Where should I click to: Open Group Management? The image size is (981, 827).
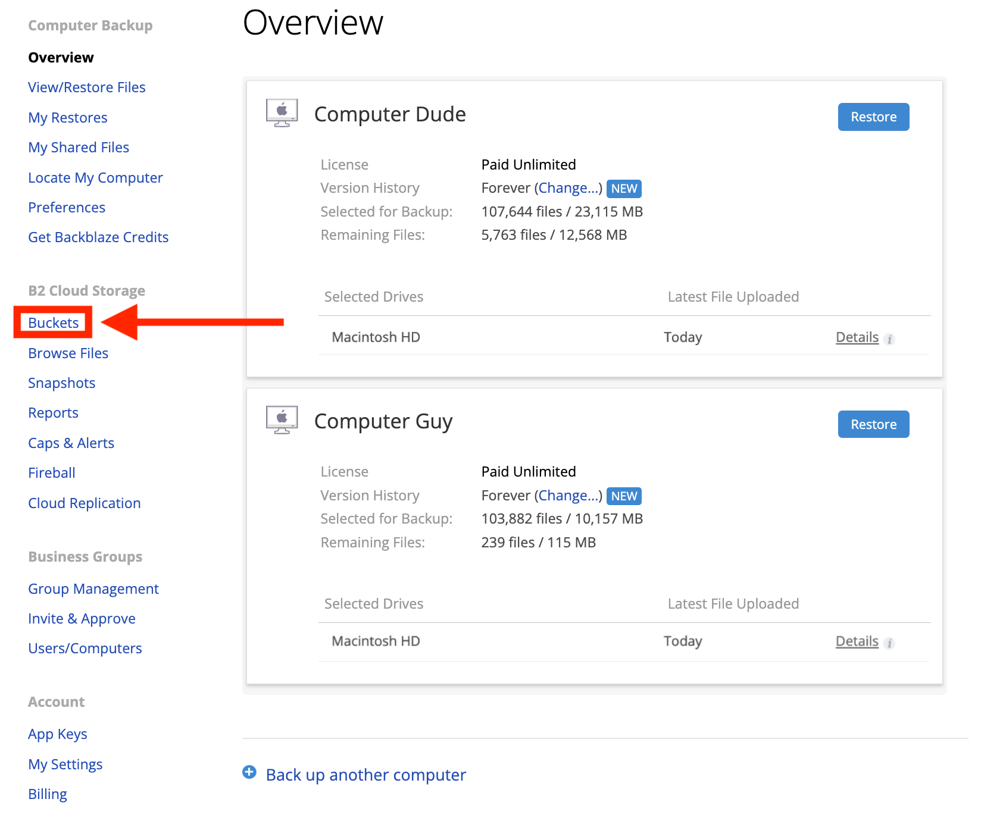click(x=93, y=589)
